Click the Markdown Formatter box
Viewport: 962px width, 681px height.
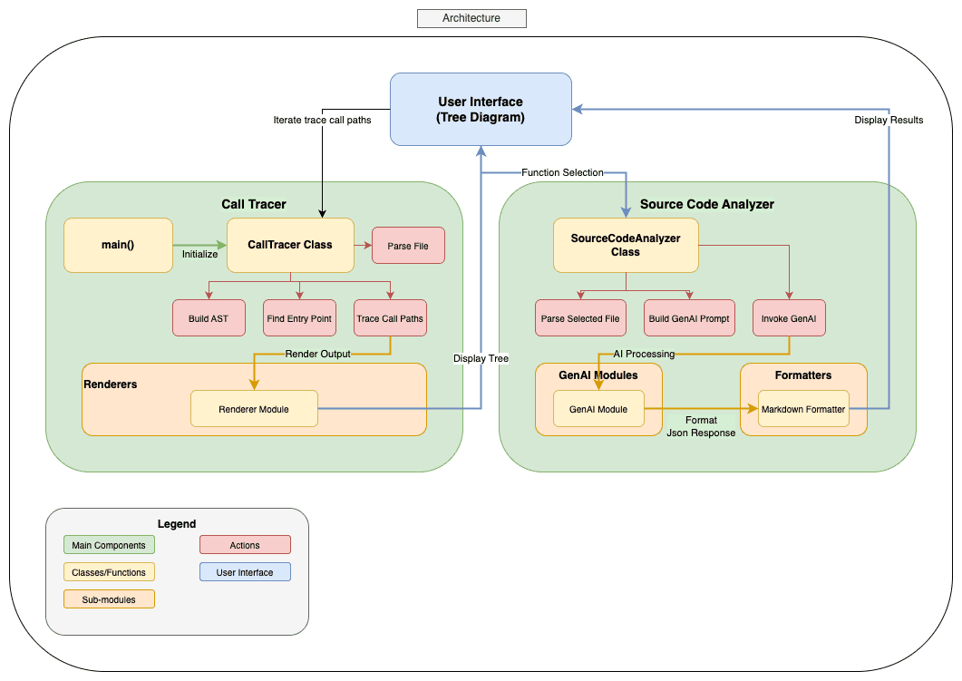(x=803, y=409)
